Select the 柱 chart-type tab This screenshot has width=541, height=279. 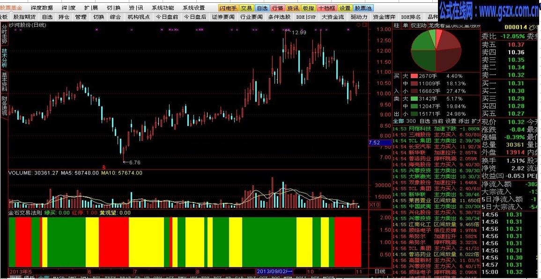396,25
